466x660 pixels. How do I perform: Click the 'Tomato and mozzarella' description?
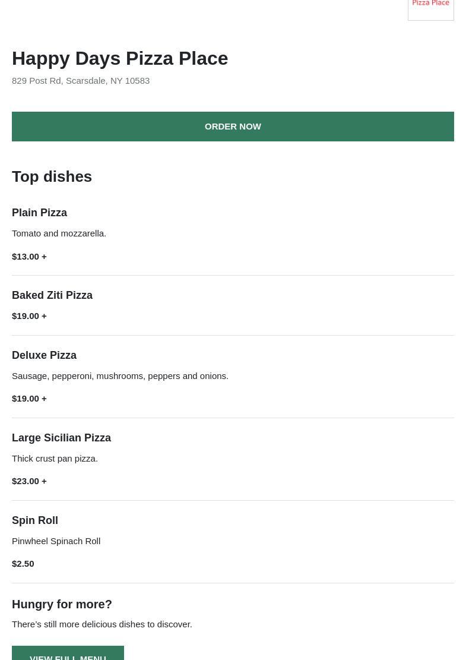tap(59, 233)
